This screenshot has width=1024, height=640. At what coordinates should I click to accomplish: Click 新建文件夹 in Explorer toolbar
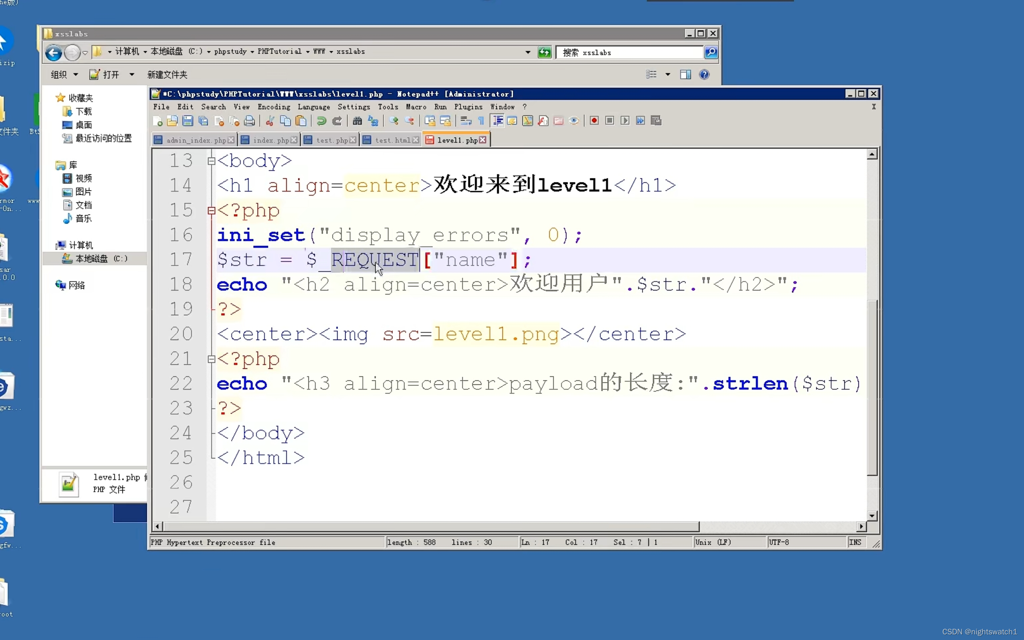tap(167, 75)
